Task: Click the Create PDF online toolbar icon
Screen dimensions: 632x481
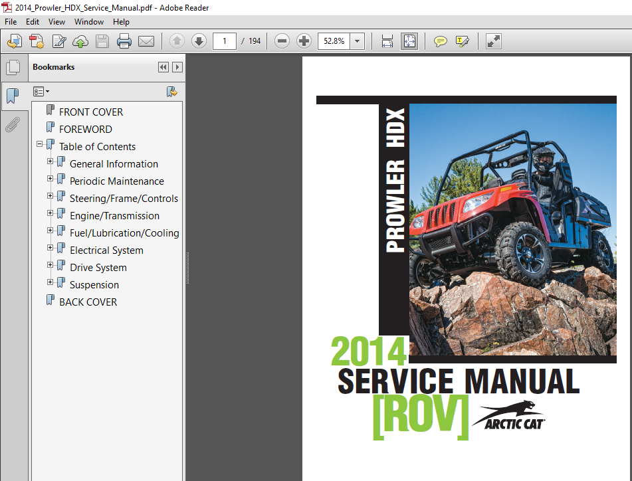Action: 15,41
